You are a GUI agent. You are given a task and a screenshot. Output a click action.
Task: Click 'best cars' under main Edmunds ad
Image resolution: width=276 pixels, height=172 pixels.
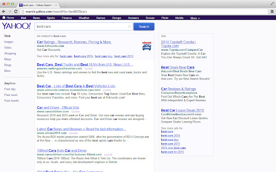coord(66,56)
